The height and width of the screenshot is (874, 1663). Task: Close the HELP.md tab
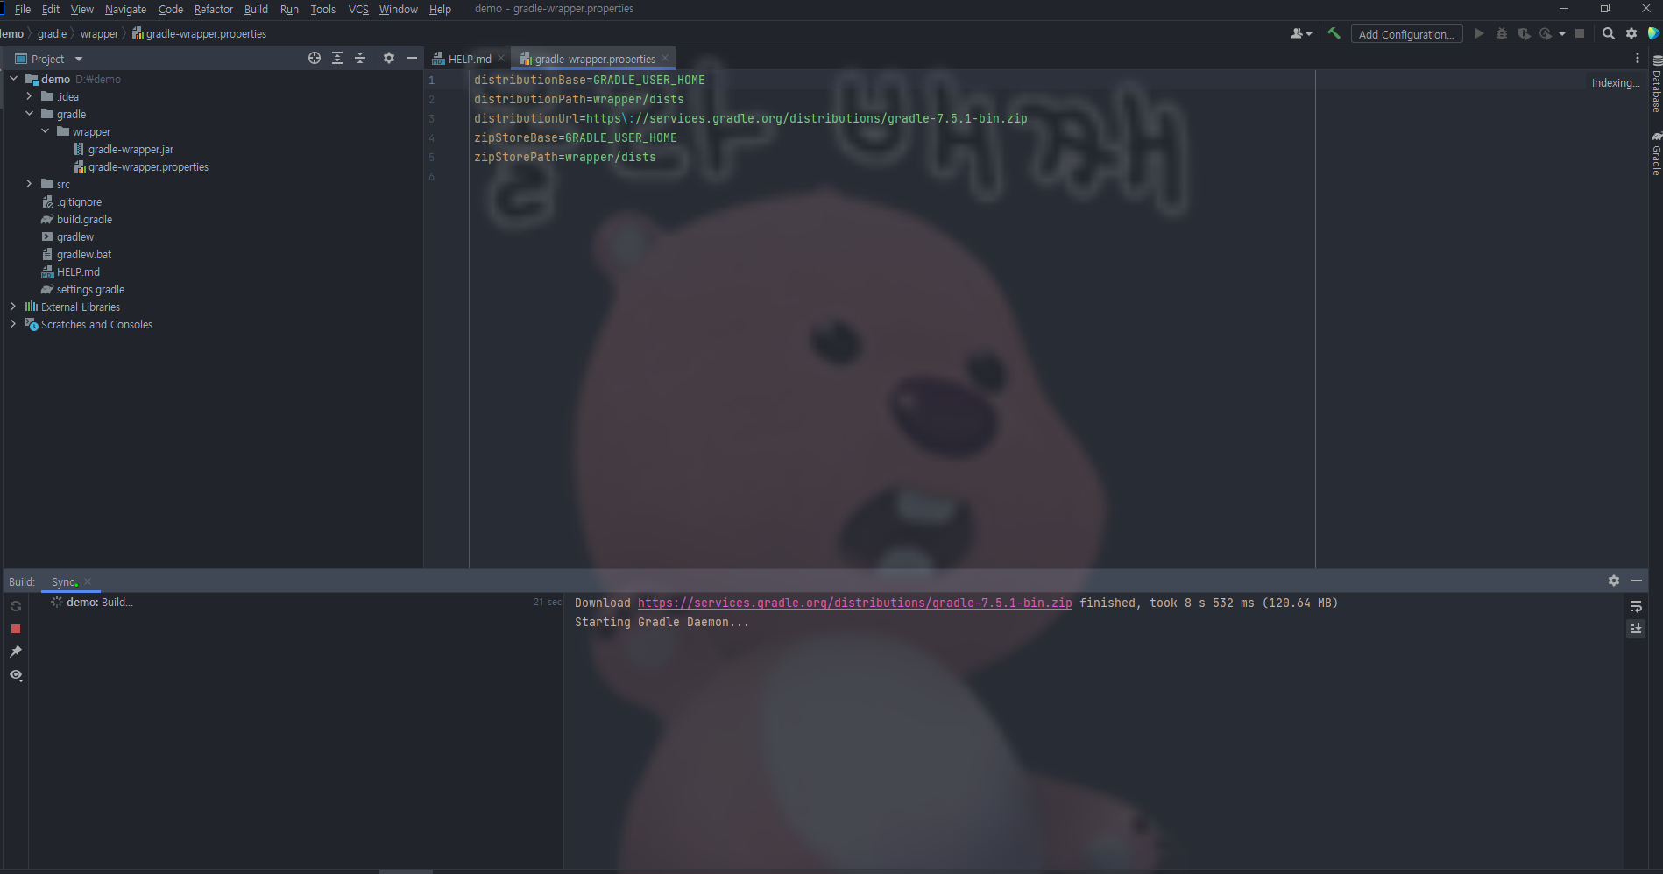tap(501, 58)
